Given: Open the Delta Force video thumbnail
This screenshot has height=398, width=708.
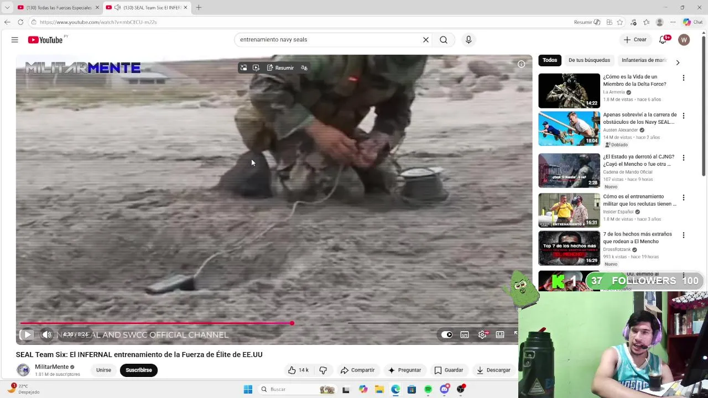Looking at the screenshot, I should [x=569, y=91].
